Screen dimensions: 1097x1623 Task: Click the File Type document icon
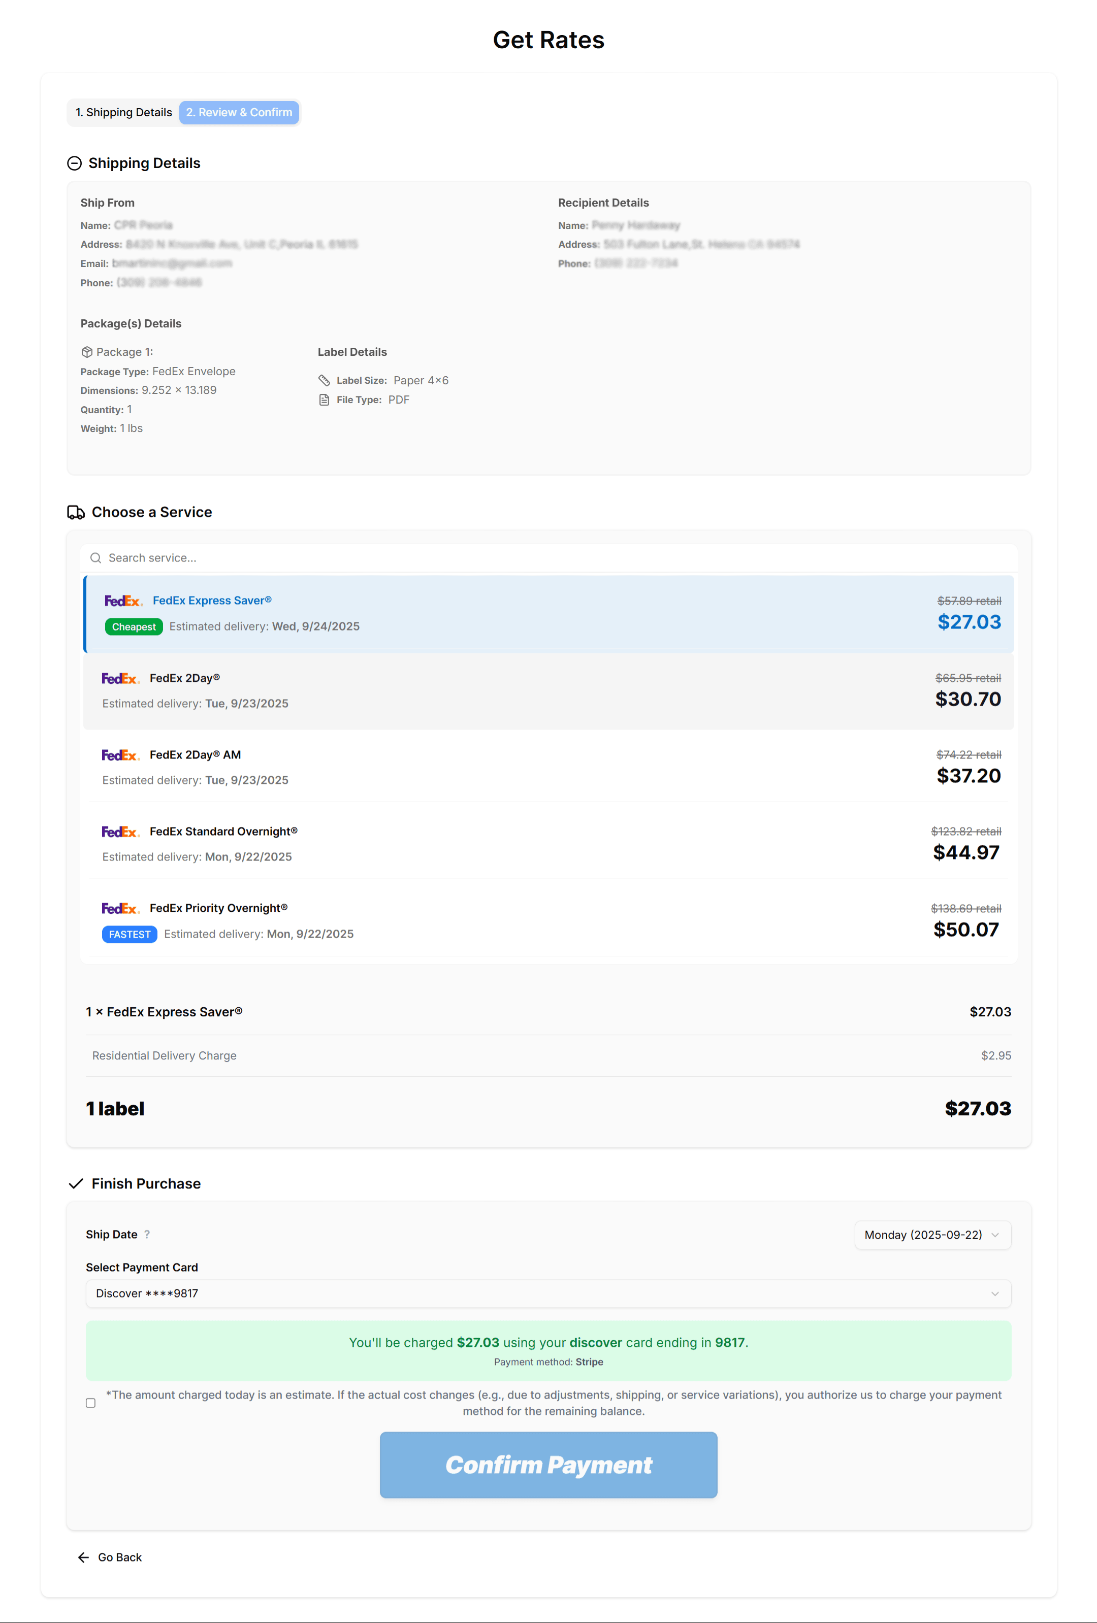(324, 400)
